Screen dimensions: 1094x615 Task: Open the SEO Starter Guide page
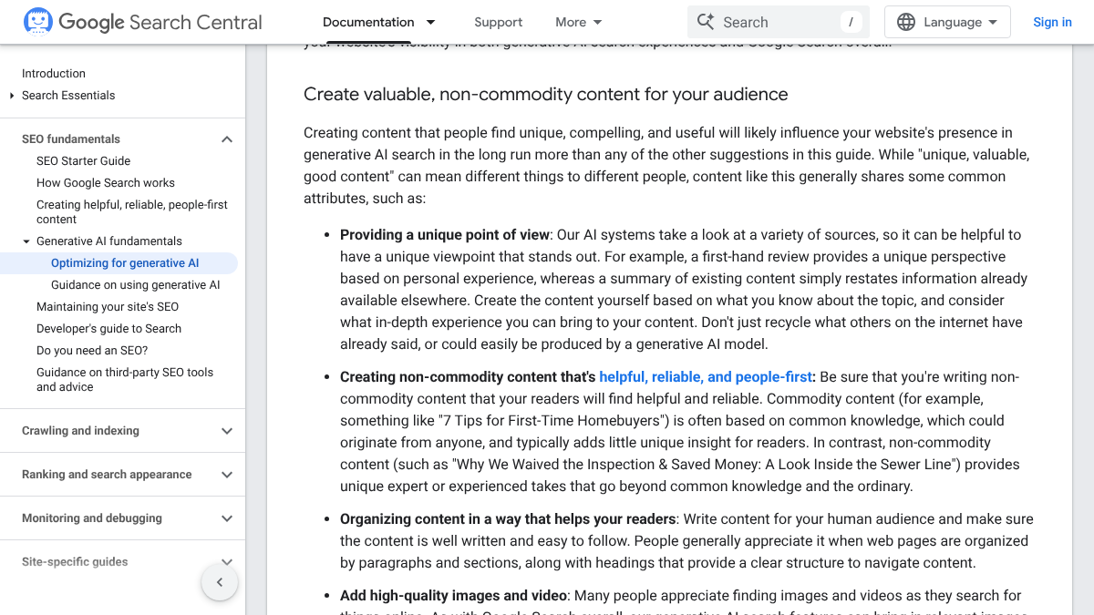click(84, 161)
